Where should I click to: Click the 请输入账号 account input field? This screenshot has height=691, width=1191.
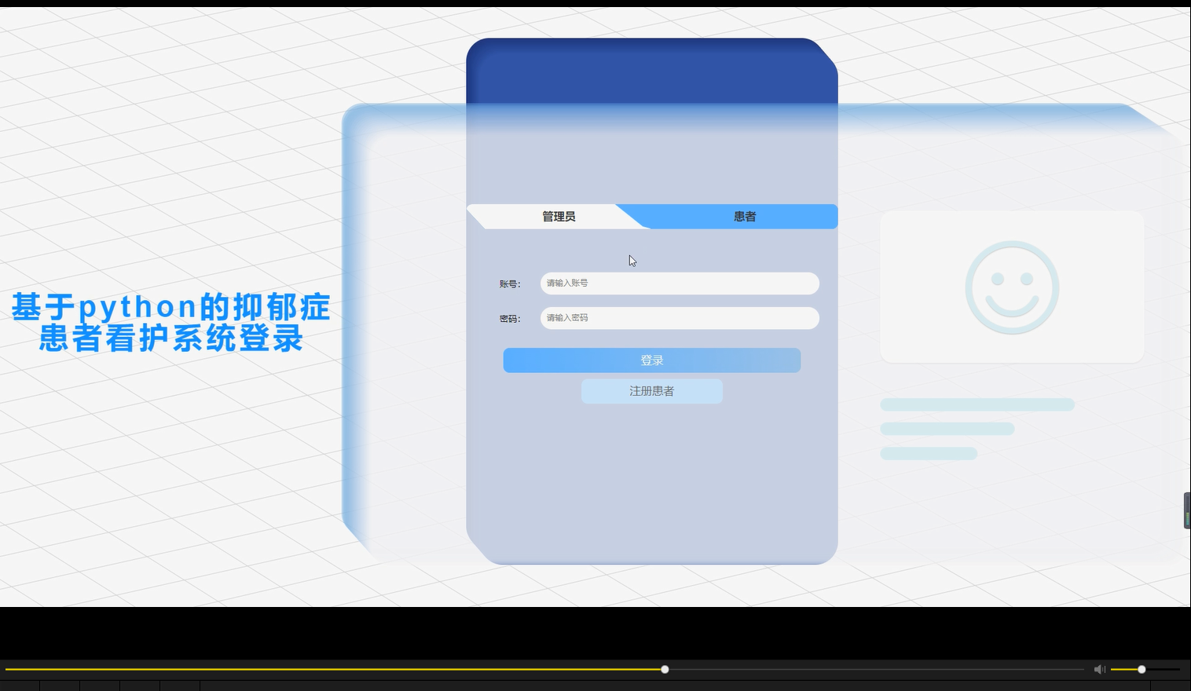(679, 283)
